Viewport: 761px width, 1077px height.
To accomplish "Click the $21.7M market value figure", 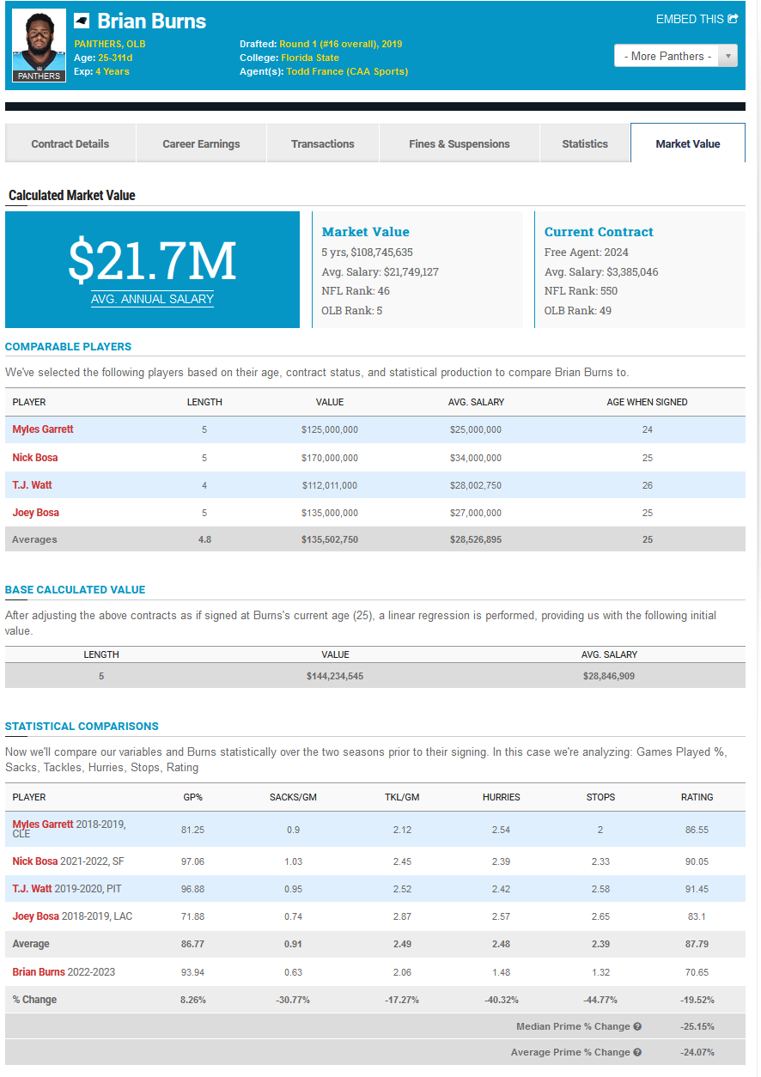I will [x=152, y=260].
